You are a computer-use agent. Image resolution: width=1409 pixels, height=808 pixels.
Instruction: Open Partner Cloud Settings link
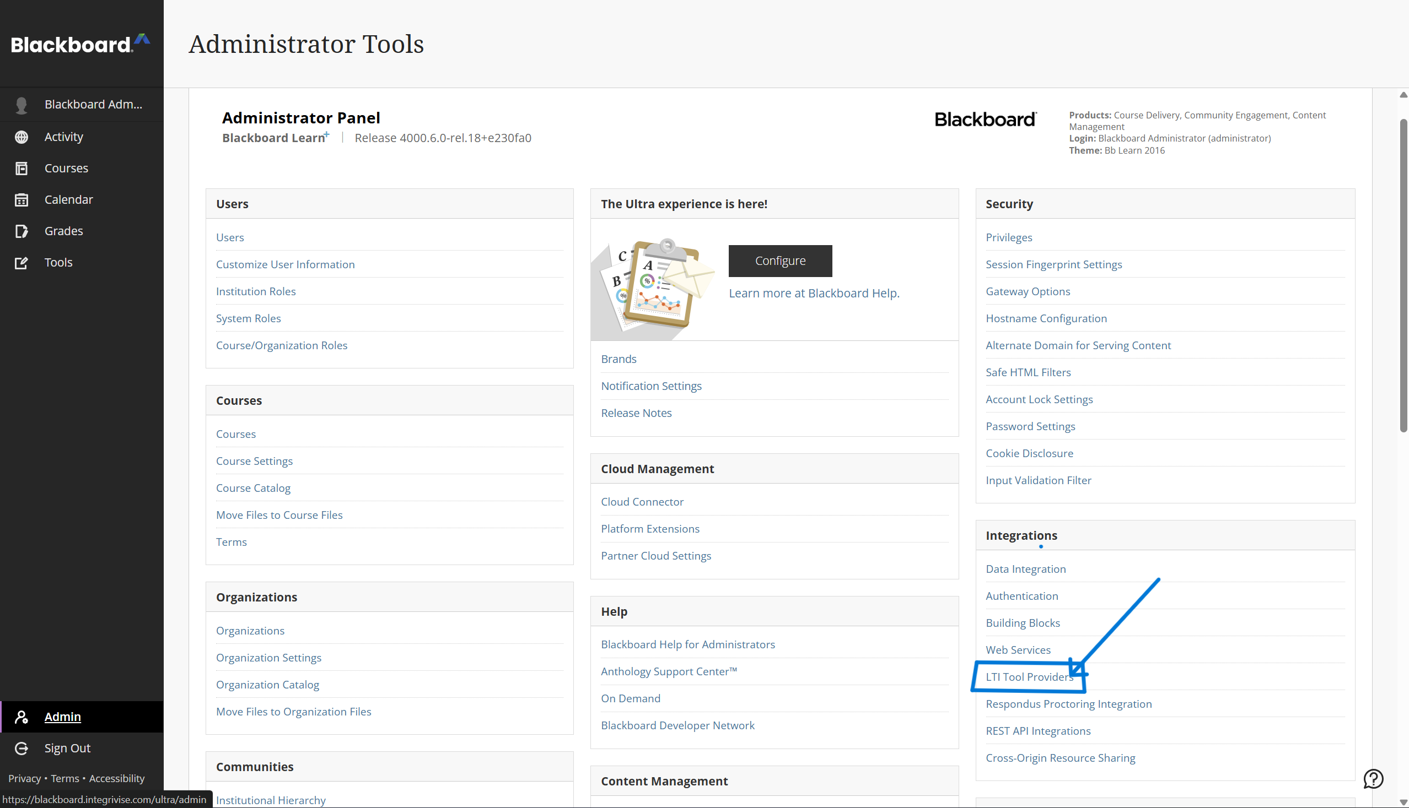tap(655, 556)
